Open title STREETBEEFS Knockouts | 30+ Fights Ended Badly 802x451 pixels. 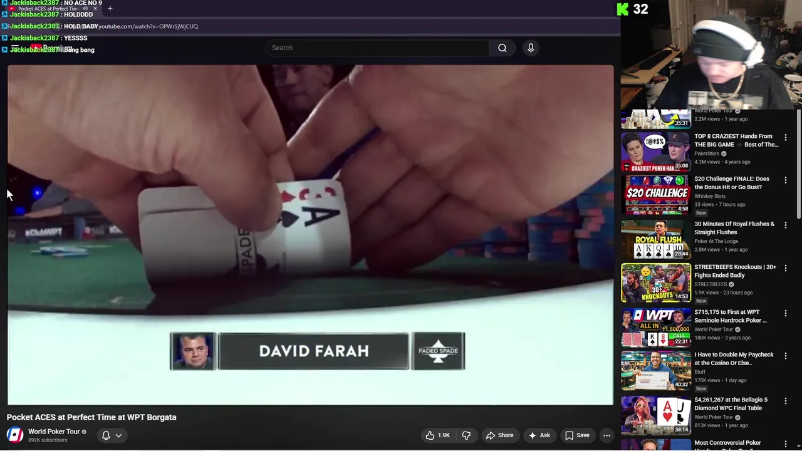pos(735,271)
